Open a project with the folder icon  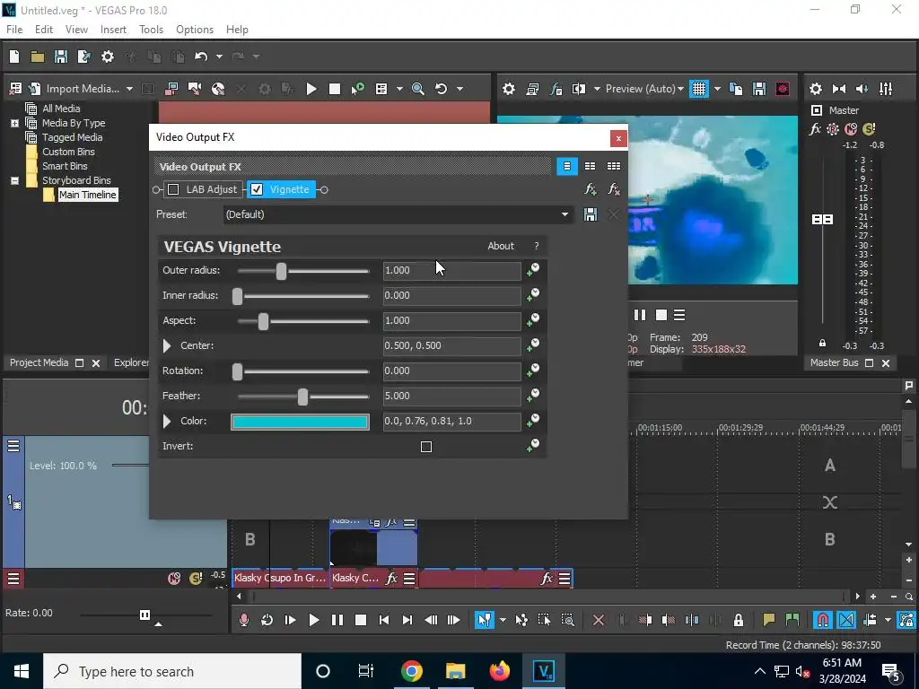38,57
